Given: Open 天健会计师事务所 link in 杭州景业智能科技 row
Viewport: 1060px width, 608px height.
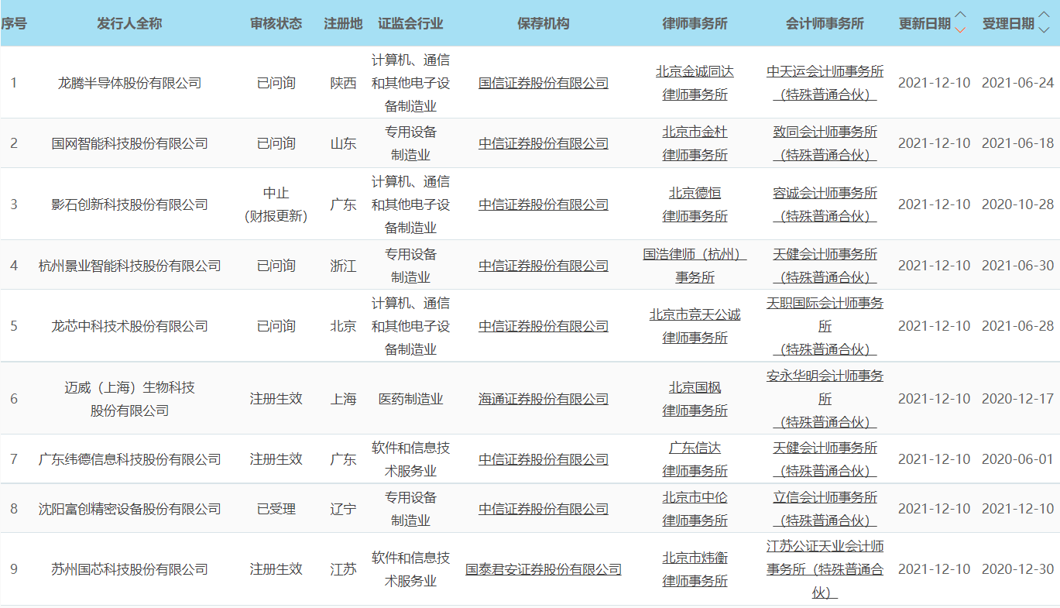Looking at the screenshot, I should (825, 266).
